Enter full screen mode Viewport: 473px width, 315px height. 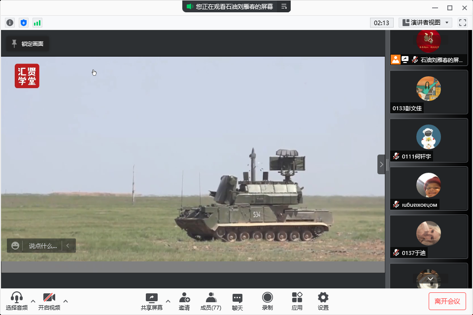point(462,23)
